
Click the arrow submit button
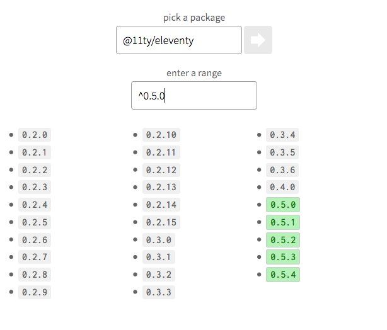click(x=258, y=40)
